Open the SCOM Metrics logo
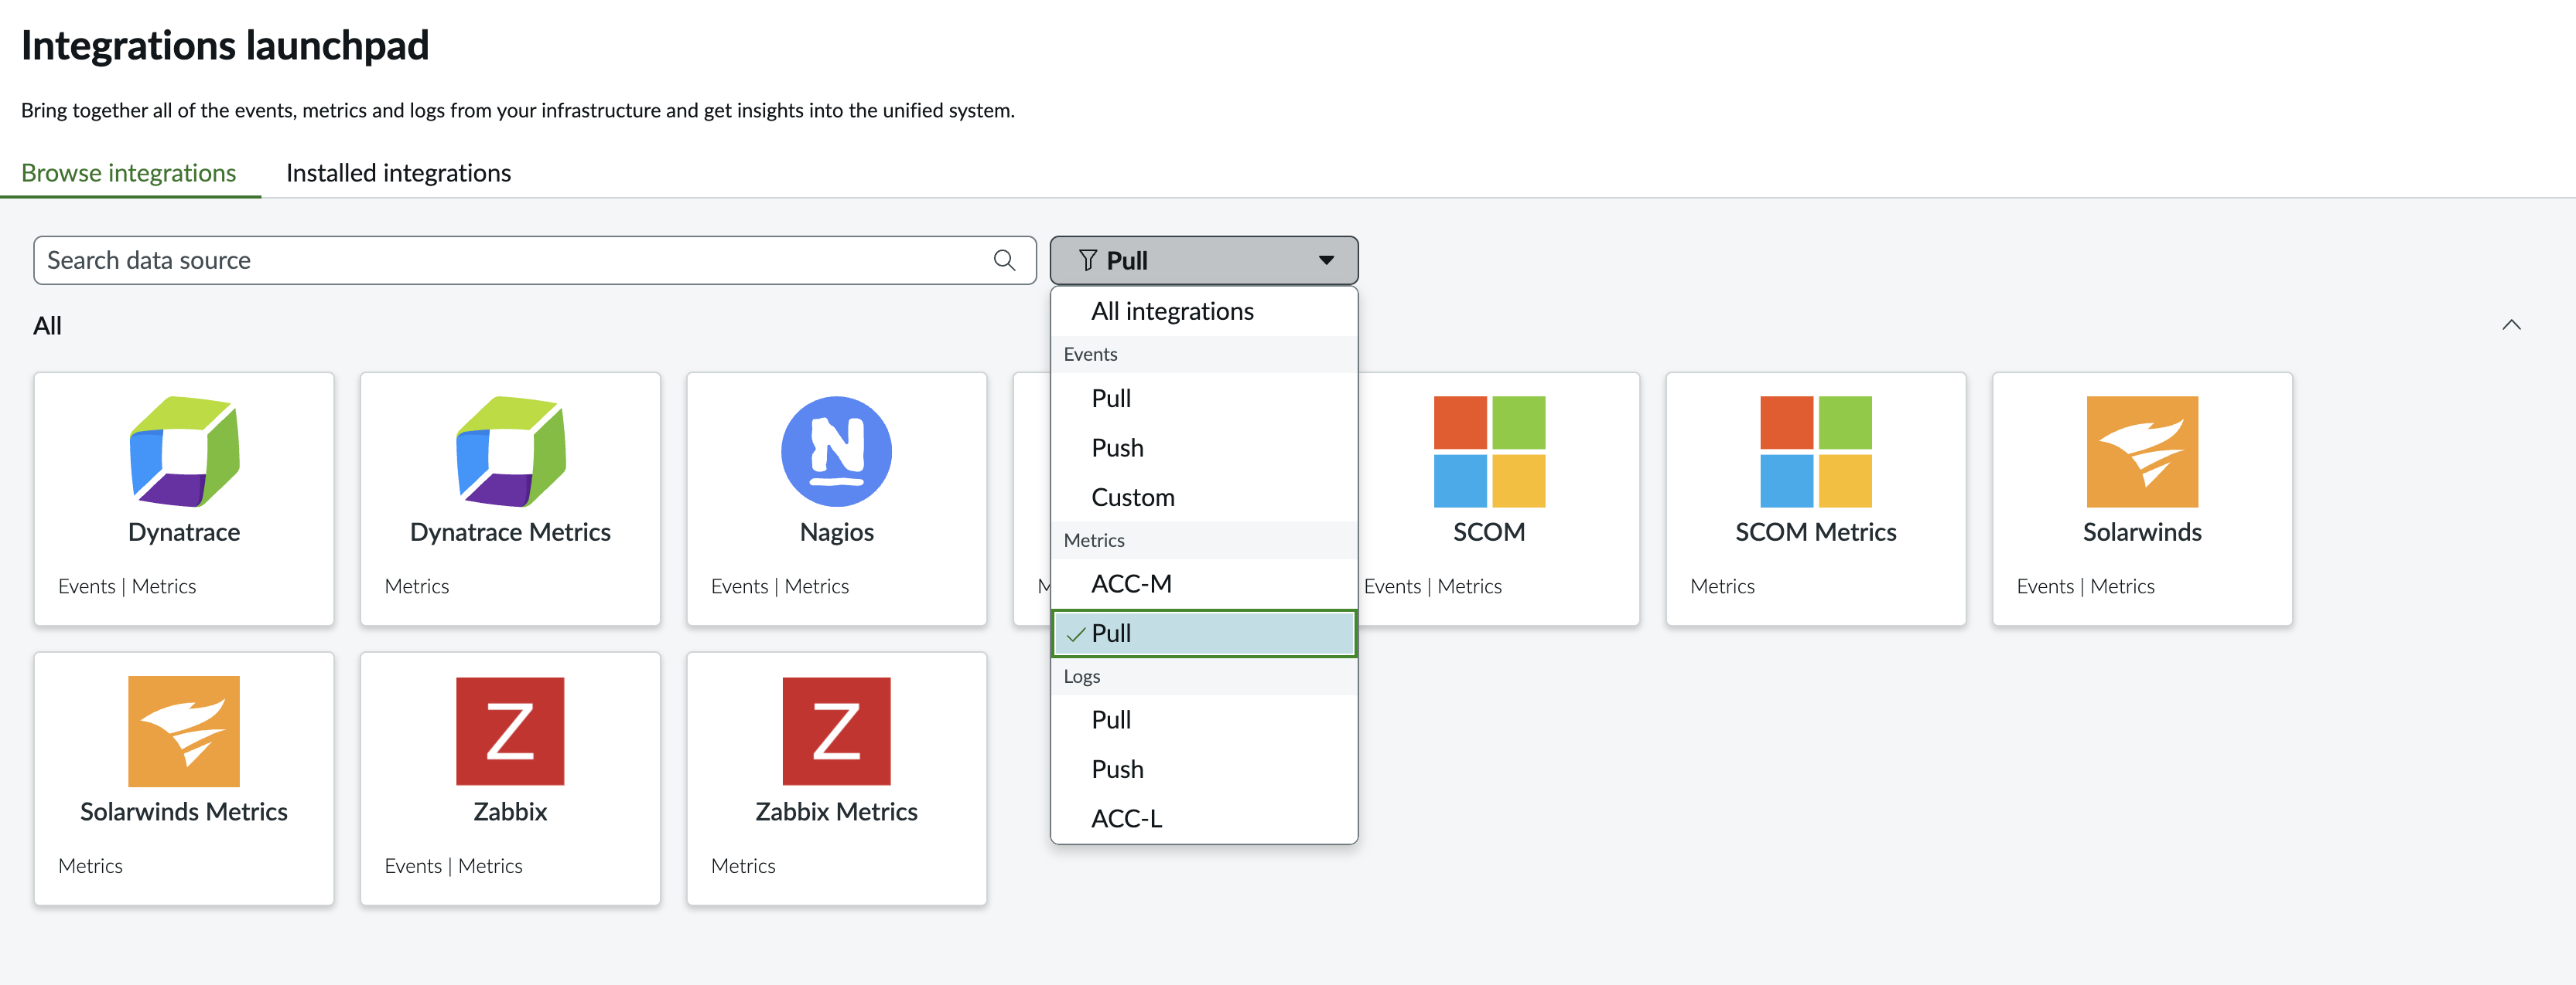This screenshot has width=2576, height=985. pos(1816,451)
